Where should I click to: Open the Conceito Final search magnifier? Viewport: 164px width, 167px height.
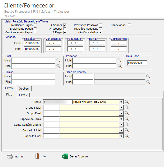point(127,136)
